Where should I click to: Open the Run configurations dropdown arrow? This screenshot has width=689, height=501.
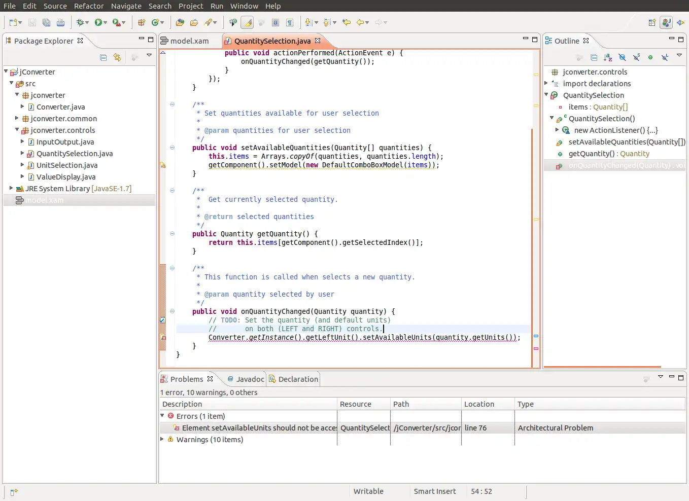click(105, 22)
